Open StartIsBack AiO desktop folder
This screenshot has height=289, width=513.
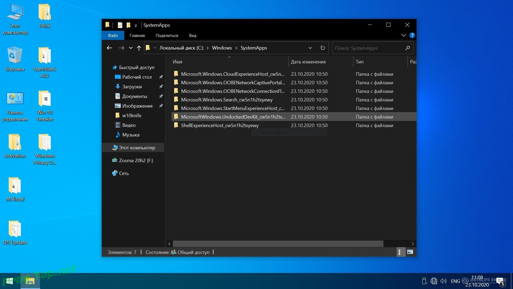[x=45, y=62]
